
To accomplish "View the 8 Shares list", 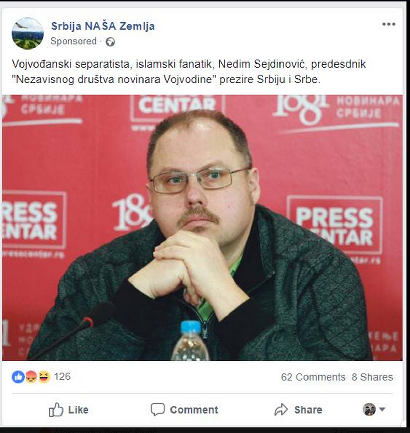I will point(372,377).
